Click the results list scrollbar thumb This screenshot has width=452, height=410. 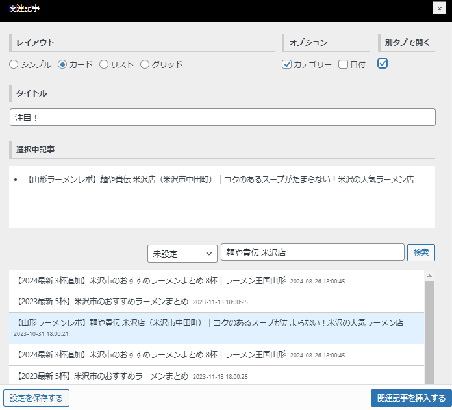pos(429,332)
